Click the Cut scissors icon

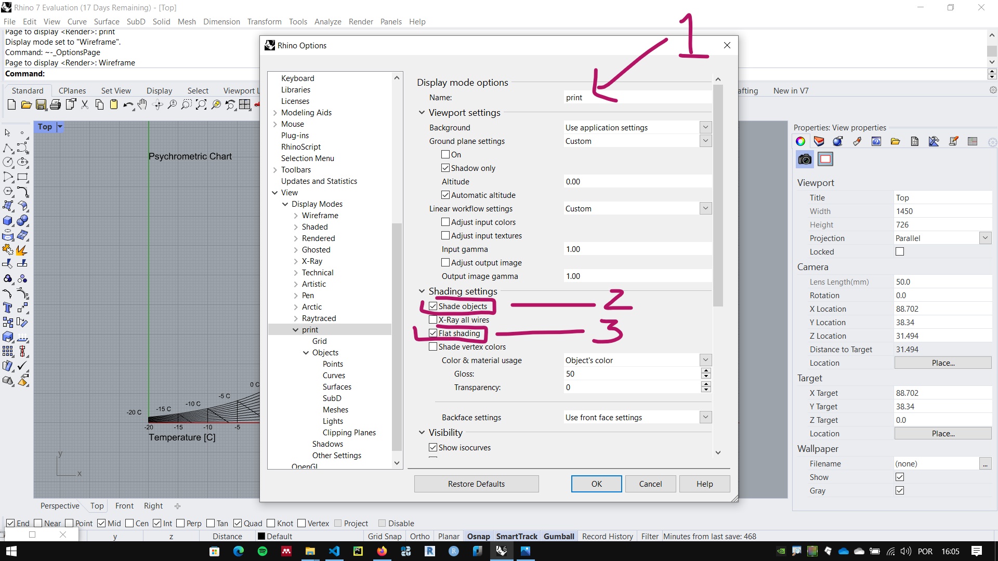coord(85,105)
